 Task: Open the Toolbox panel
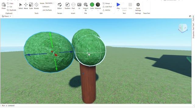[x=67, y=6]
